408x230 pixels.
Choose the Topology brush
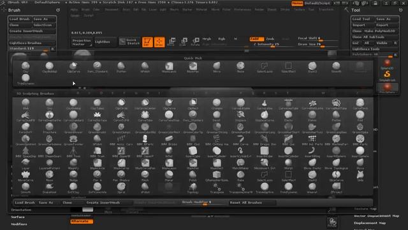[x=193, y=188]
